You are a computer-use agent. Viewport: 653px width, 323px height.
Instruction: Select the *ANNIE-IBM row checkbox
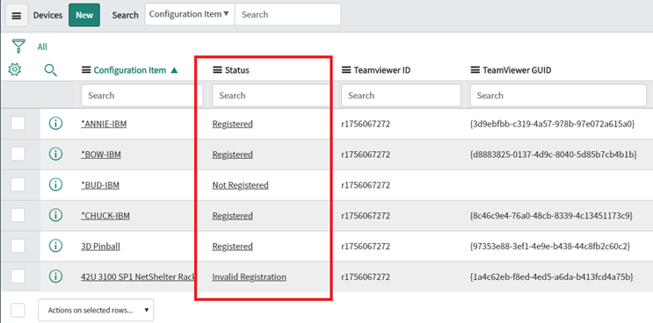(18, 124)
